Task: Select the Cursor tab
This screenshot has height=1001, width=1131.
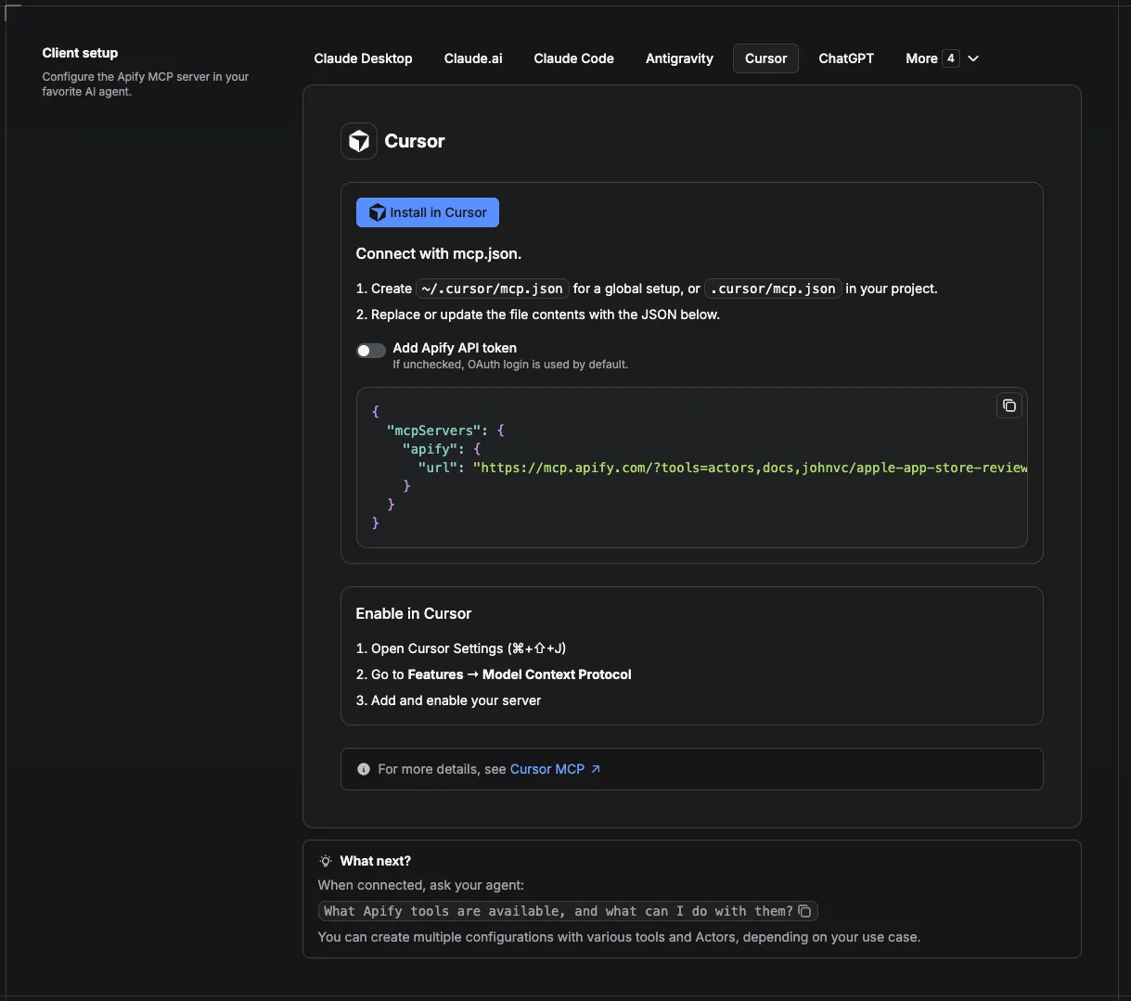Action: pos(765,58)
